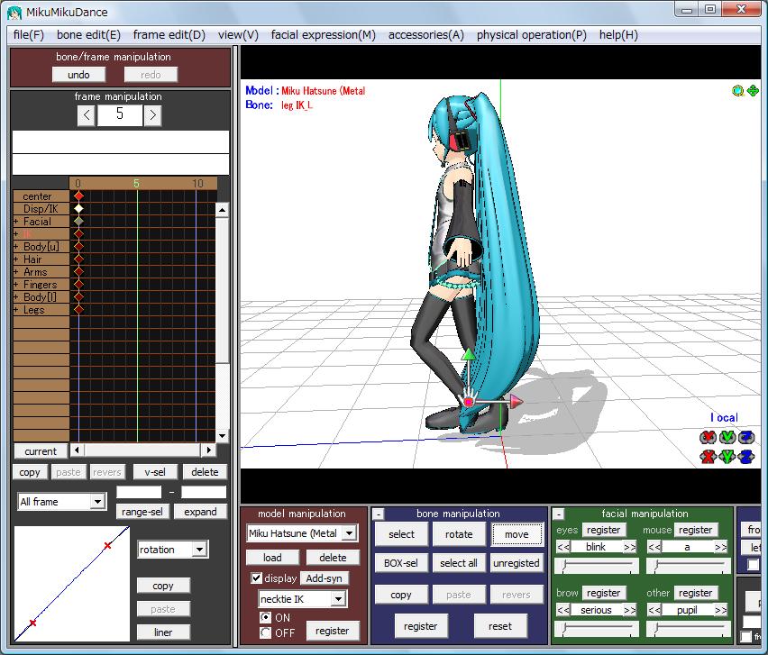
Task: Click the model load button
Action: point(272,558)
